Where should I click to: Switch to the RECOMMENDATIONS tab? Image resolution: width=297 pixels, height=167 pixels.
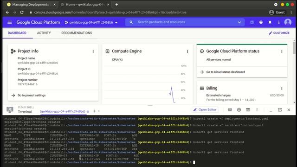[77, 33]
